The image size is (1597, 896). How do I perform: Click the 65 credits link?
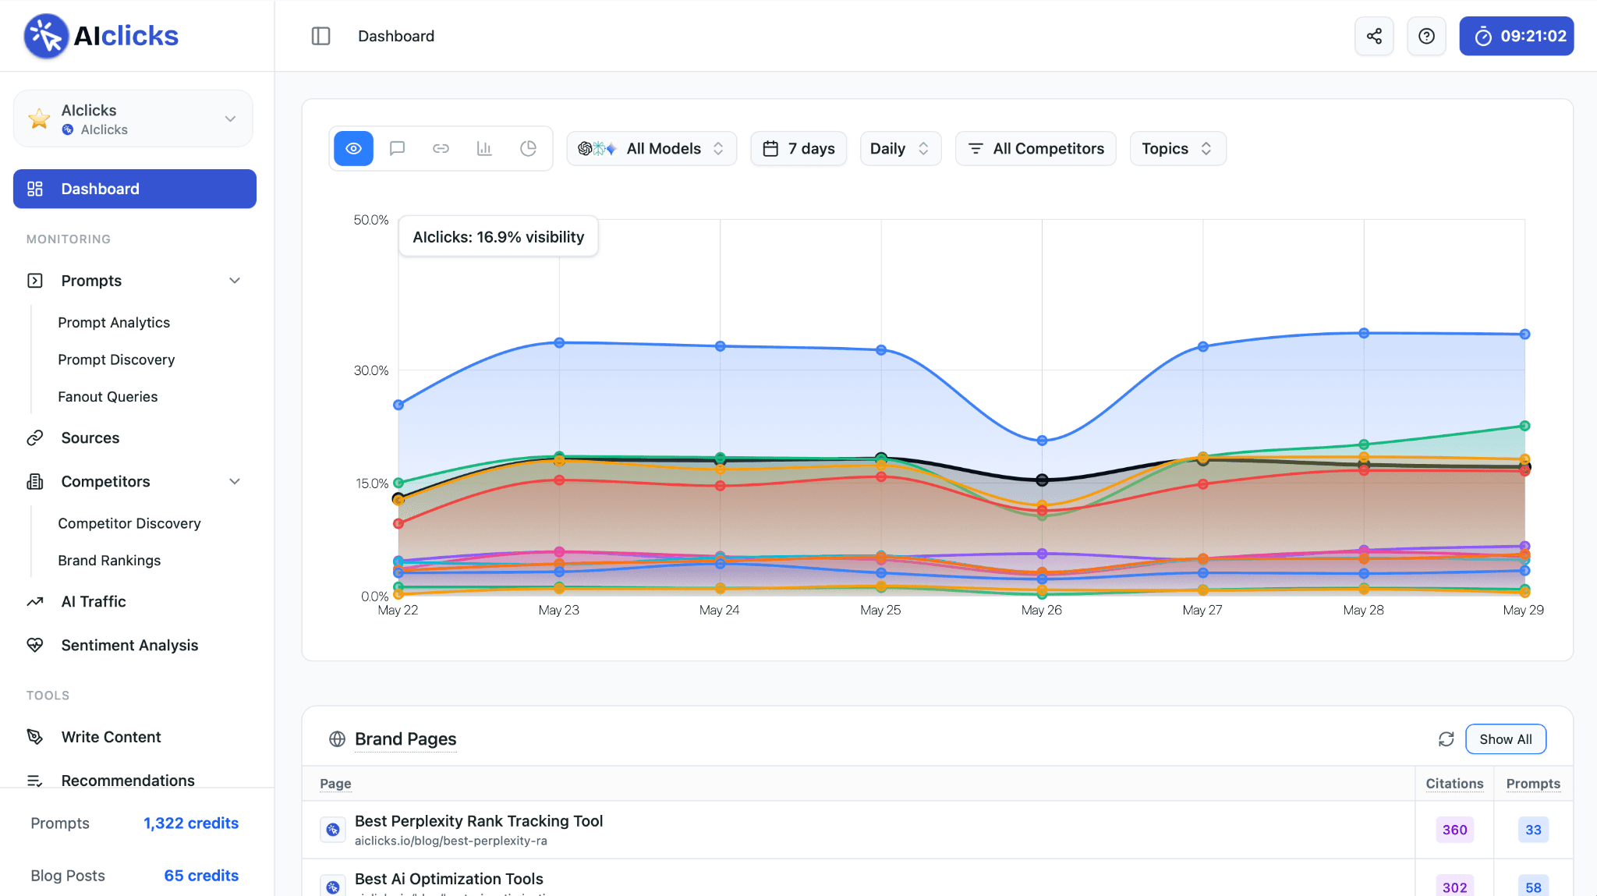pyautogui.click(x=201, y=875)
